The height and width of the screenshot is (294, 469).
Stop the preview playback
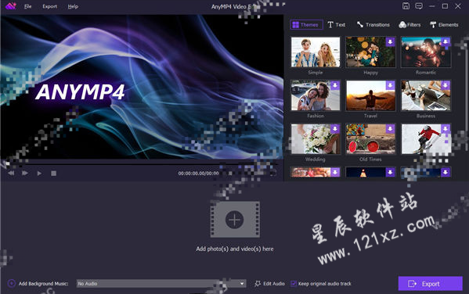pyautogui.click(x=53, y=174)
